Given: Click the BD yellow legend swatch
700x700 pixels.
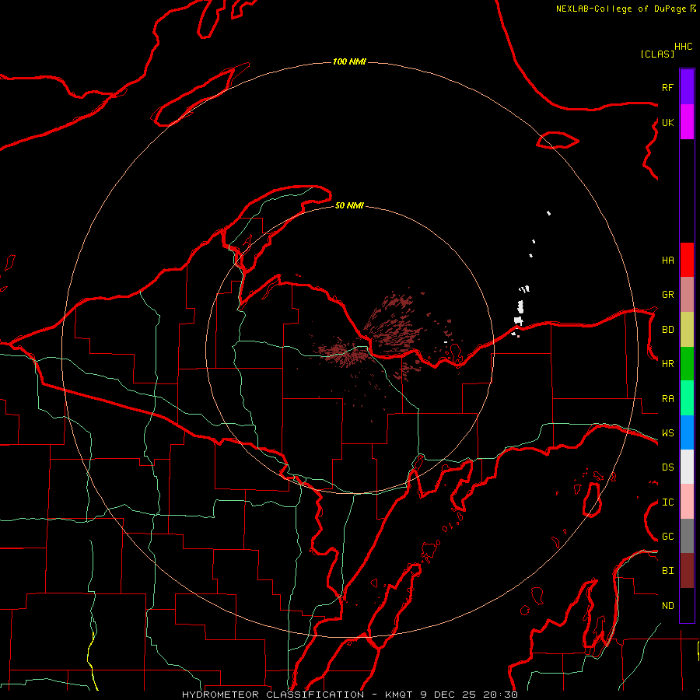Looking at the screenshot, I should [687, 330].
